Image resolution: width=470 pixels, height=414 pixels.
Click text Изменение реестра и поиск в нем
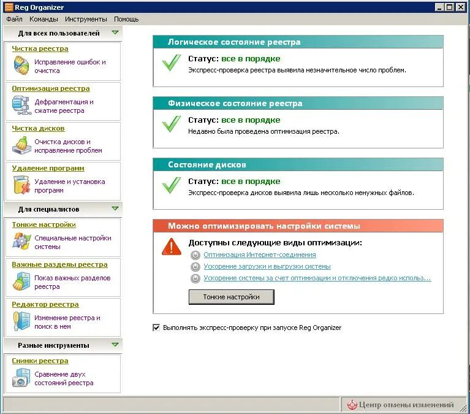tap(67, 322)
